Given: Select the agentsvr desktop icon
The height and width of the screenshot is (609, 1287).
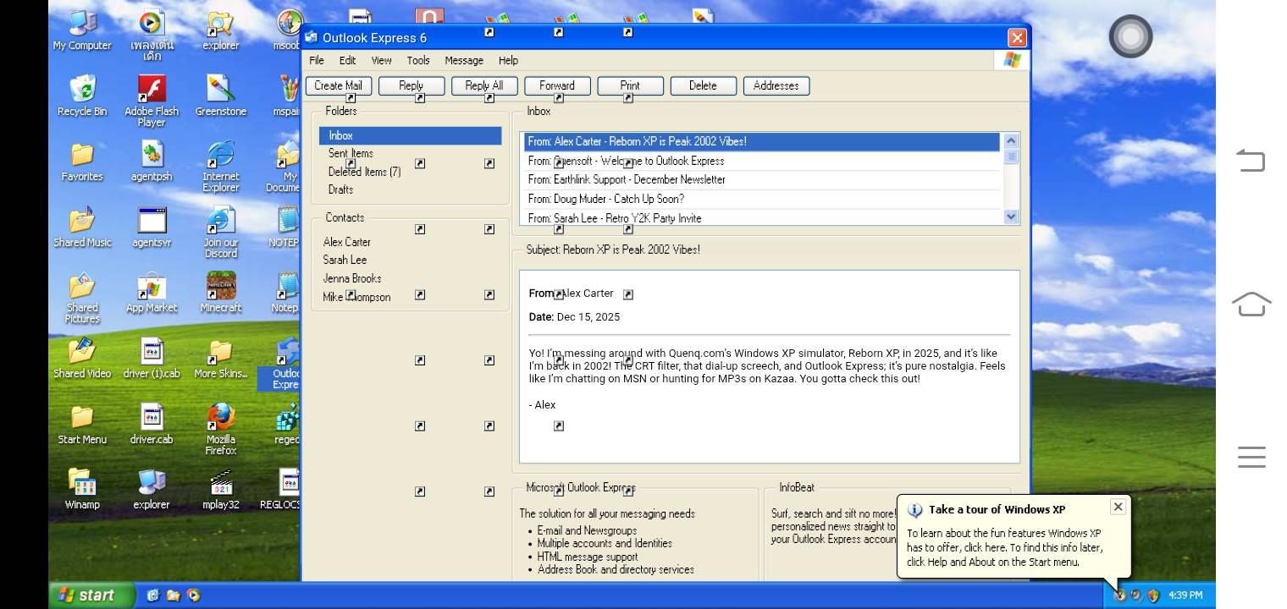Looking at the screenshot, I should (x=152, y=227).
